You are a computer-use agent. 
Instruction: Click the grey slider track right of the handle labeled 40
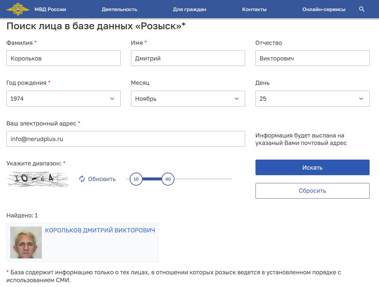click(203, 179)
